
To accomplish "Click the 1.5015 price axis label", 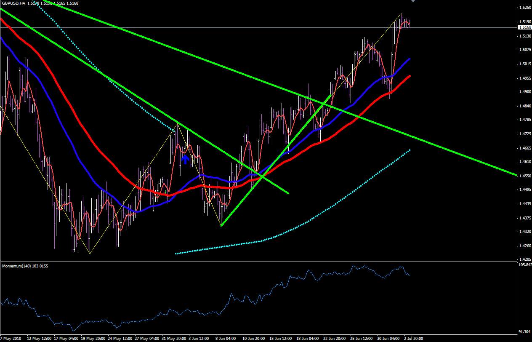I will coord(525,64).
